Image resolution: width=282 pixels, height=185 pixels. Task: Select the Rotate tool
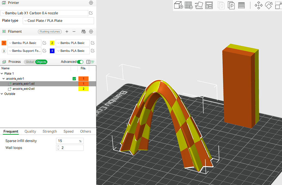[x=269, y=5]
